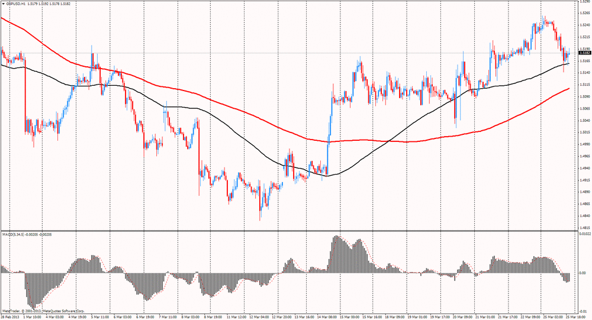This screenshot has height=320, width=592.
Task: Click the 1.5165 price axis label
Action: click(585, 61)
